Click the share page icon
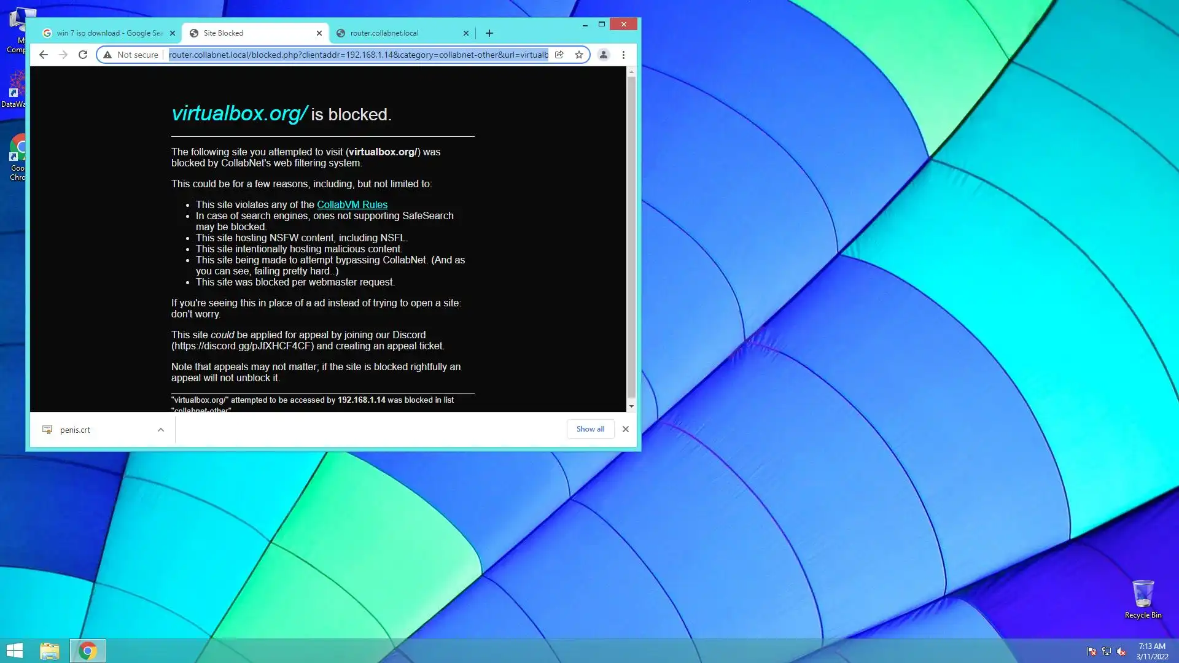 (559, 55)
